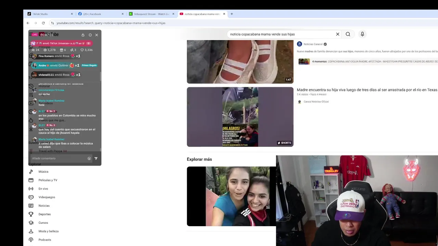
Task: Open site information icon in address bar
Action: pos(52,23)
